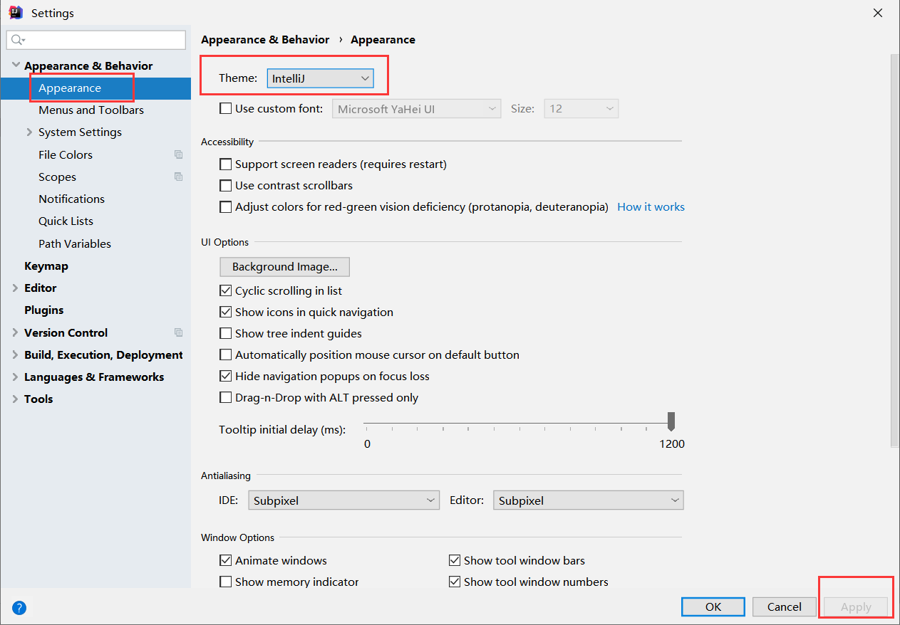Expand the System Settings tree node
900x625 pixels.
click(x=29, y=132)
